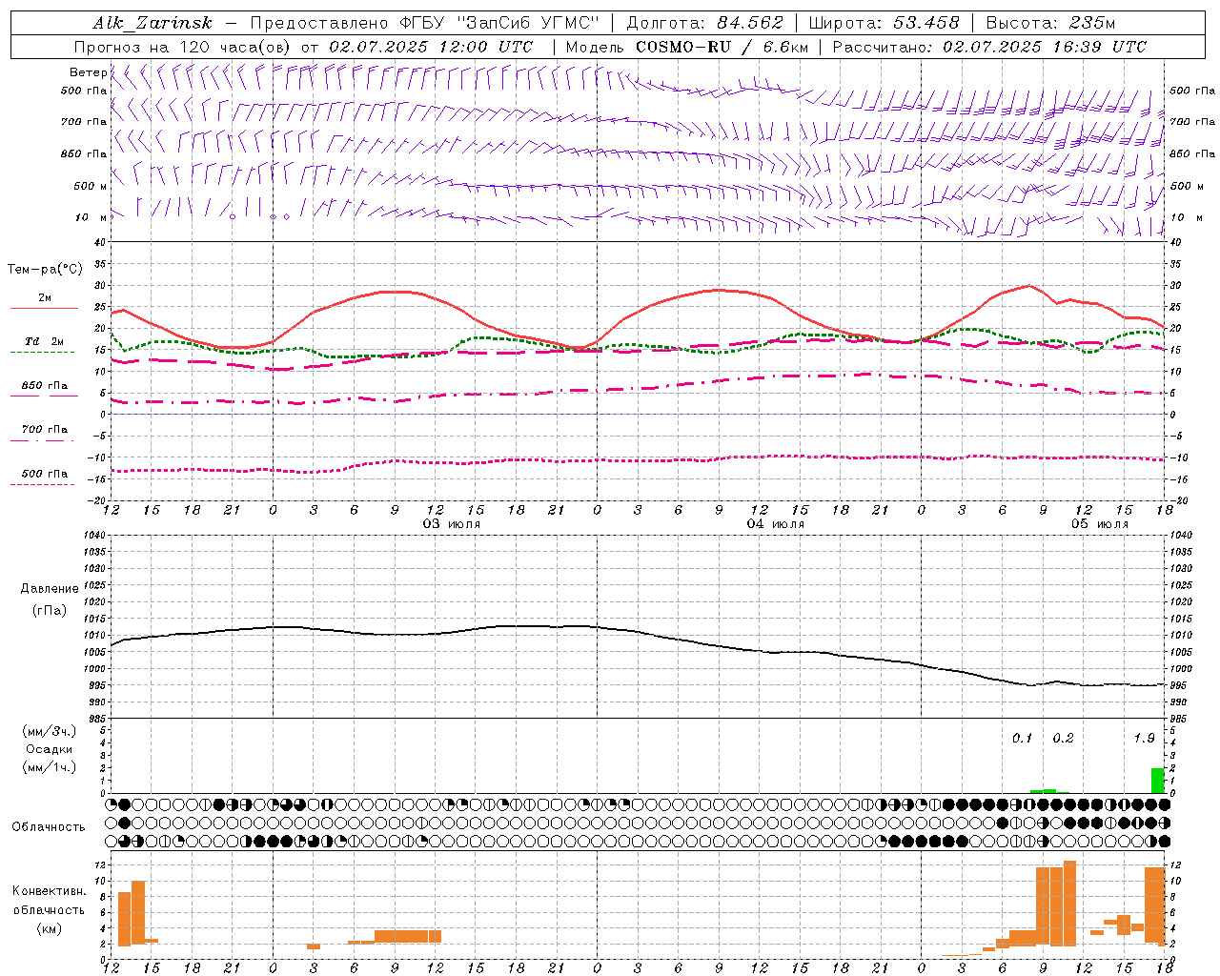Click the Облачность cloud cover label
Screen dimensions: 1220x976
[49, 827]
